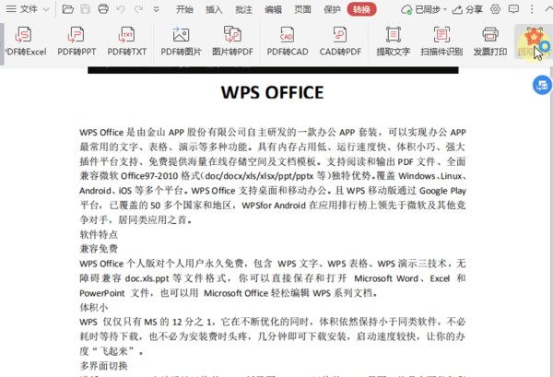Select the PDF转TXT tool

(x=127, y=41)
